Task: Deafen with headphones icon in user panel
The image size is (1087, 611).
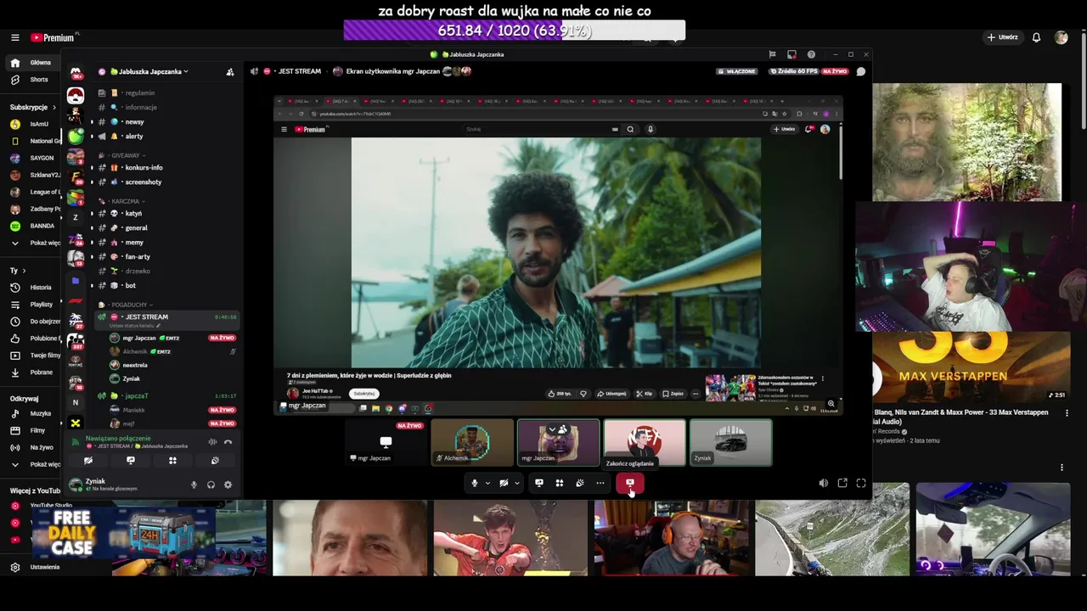Action: (211, 485)
